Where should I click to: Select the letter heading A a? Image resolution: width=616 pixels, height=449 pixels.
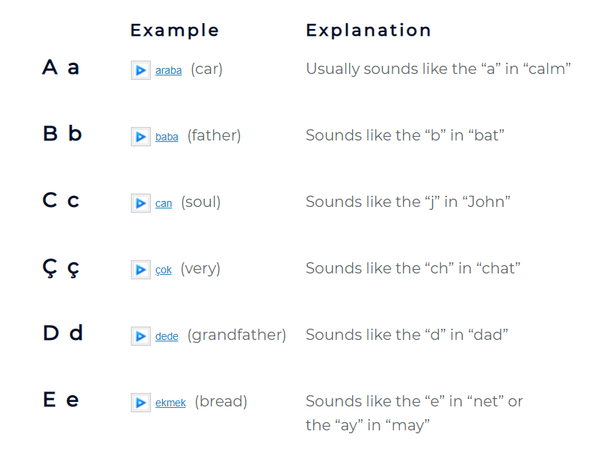[x=61, y=68]
